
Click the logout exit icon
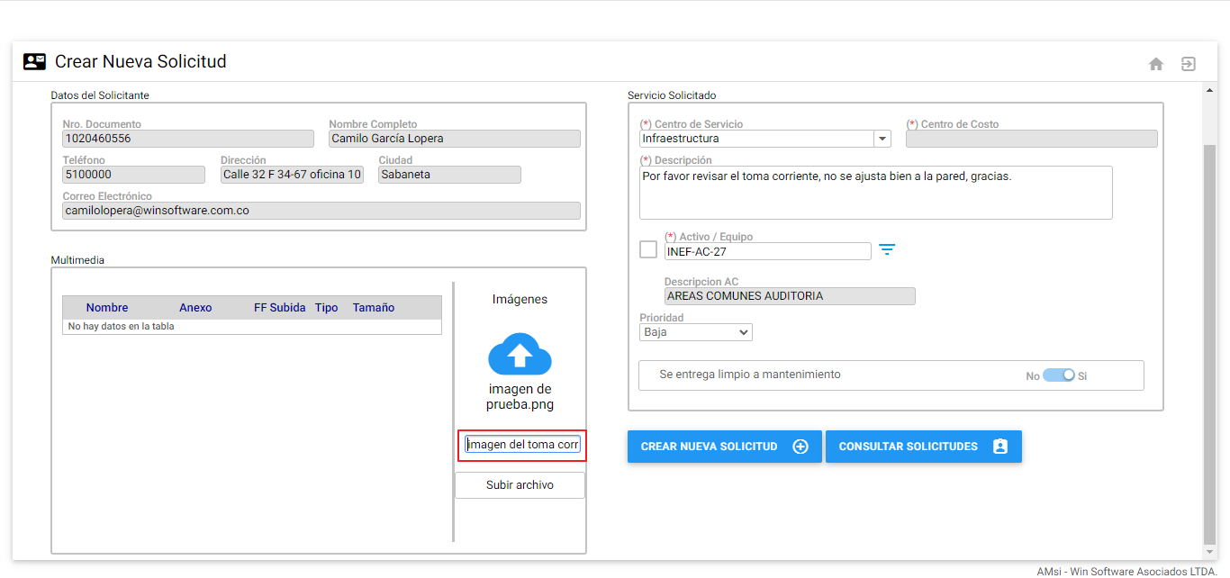(1189, 64)
